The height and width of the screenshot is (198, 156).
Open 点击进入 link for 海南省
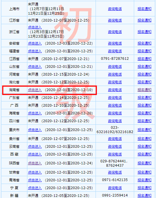35,113
